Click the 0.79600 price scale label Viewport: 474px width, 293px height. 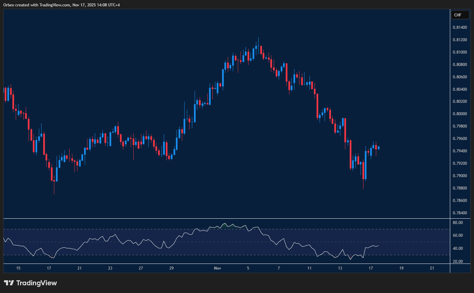click(x=460, y=139)
